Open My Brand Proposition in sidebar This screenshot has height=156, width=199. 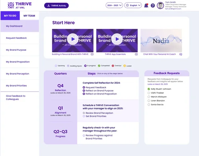tap(20, 62)
